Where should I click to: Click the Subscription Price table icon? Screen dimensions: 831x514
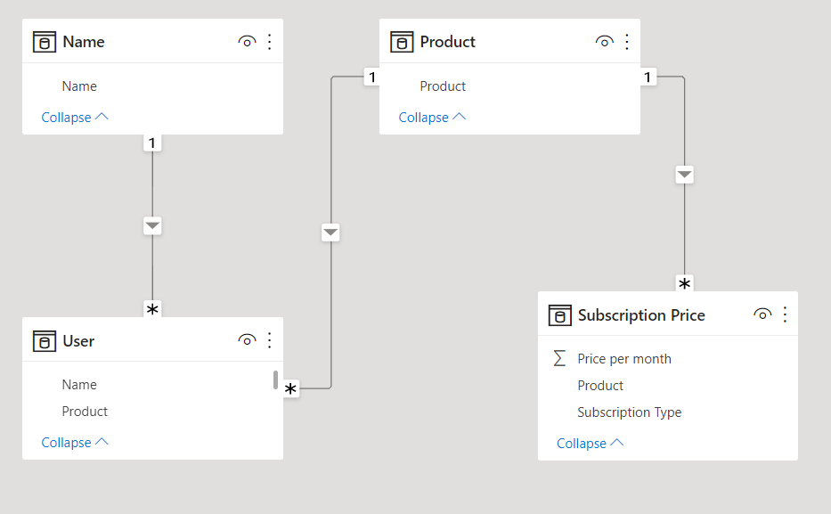coord(559,315)
